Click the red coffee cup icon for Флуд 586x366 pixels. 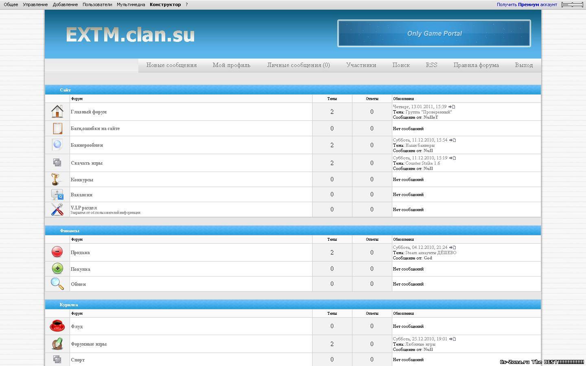coord(57,326)
